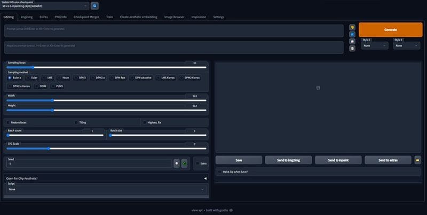This screenshot has height=215, width=427.
Task: Expand Open for Clip Aesthetic section
Action: click(106, 179)
